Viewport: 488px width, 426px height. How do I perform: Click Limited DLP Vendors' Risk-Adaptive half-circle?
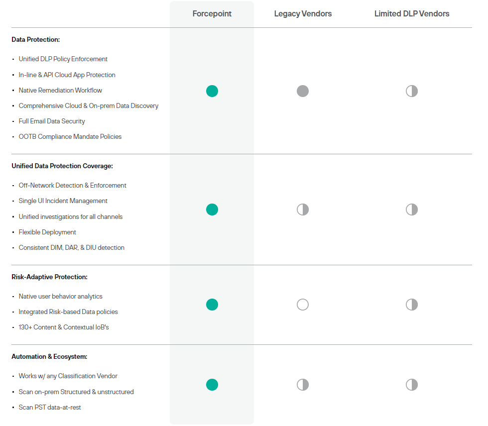click(412, 305)
